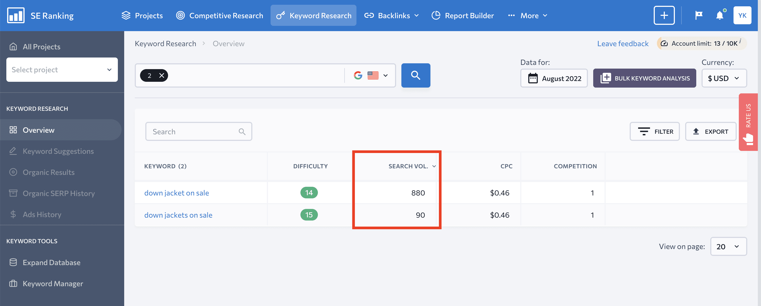
Task: Open the Keyword Suggestions section
Action: point(58,151)
